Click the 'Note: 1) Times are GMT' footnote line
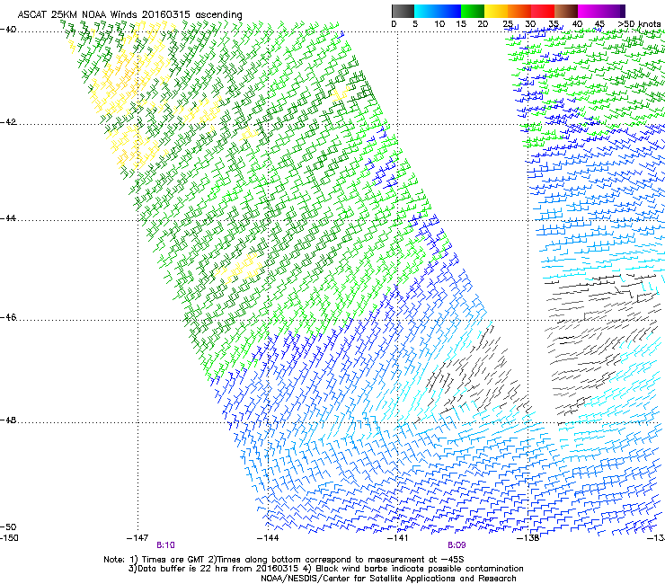Screen dimensions: 665x584 [x=284, y=560]
